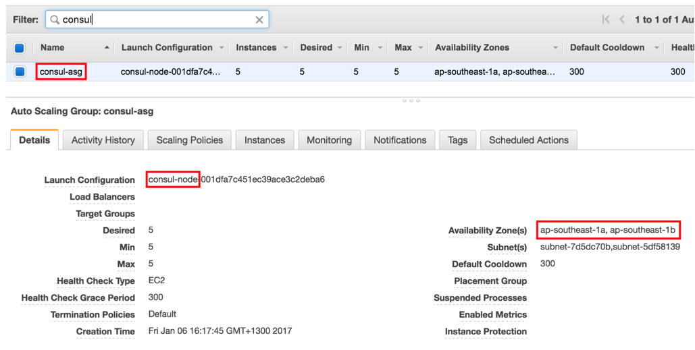
Task: Click the ap-southeast-1a cell in table row
Action: point(495,71)
